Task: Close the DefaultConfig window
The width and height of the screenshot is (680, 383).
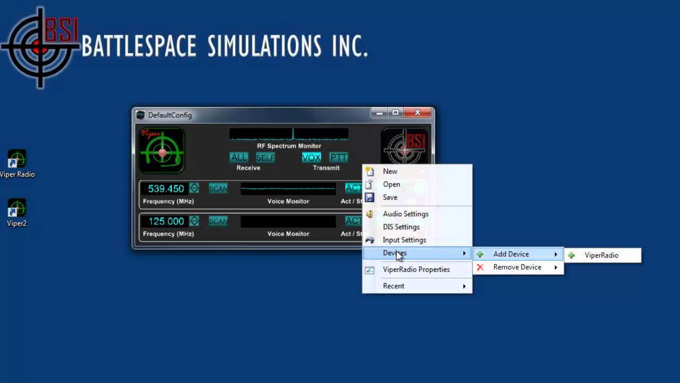Action: click(418, 113)
